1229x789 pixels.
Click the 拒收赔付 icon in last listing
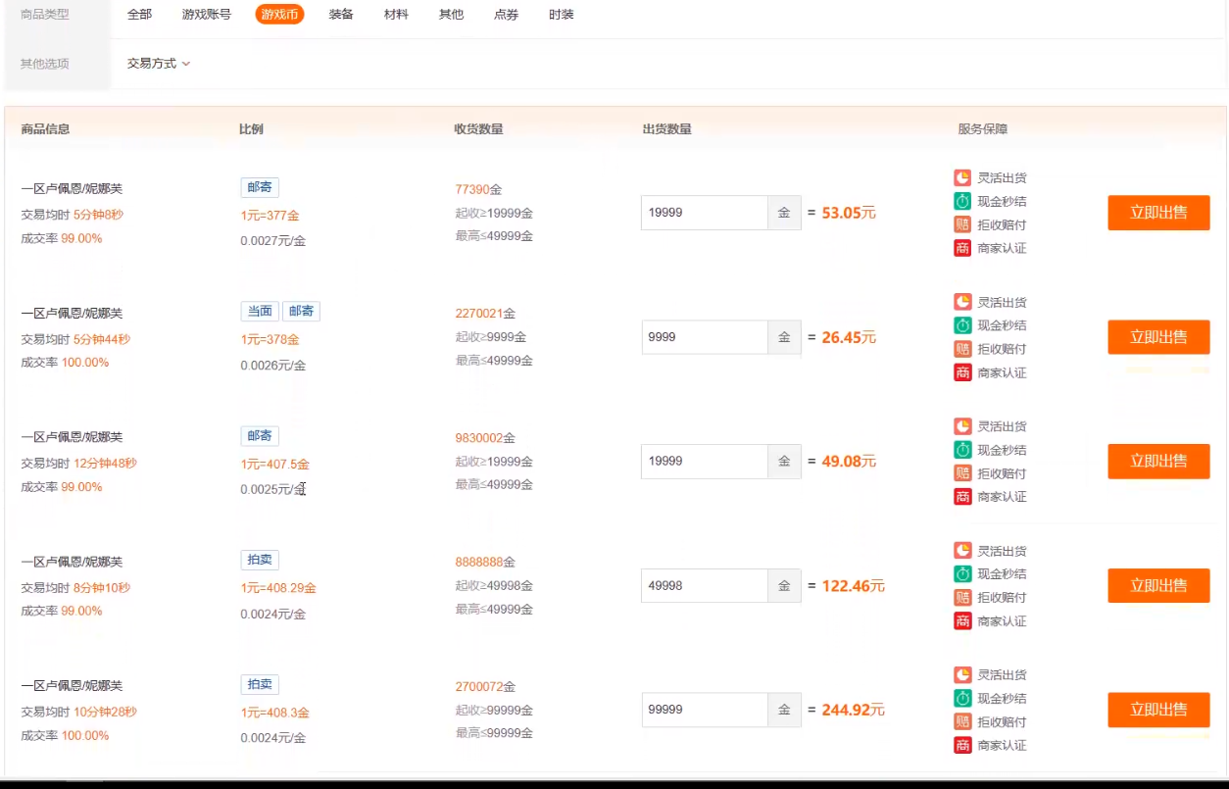pos(961,722)
